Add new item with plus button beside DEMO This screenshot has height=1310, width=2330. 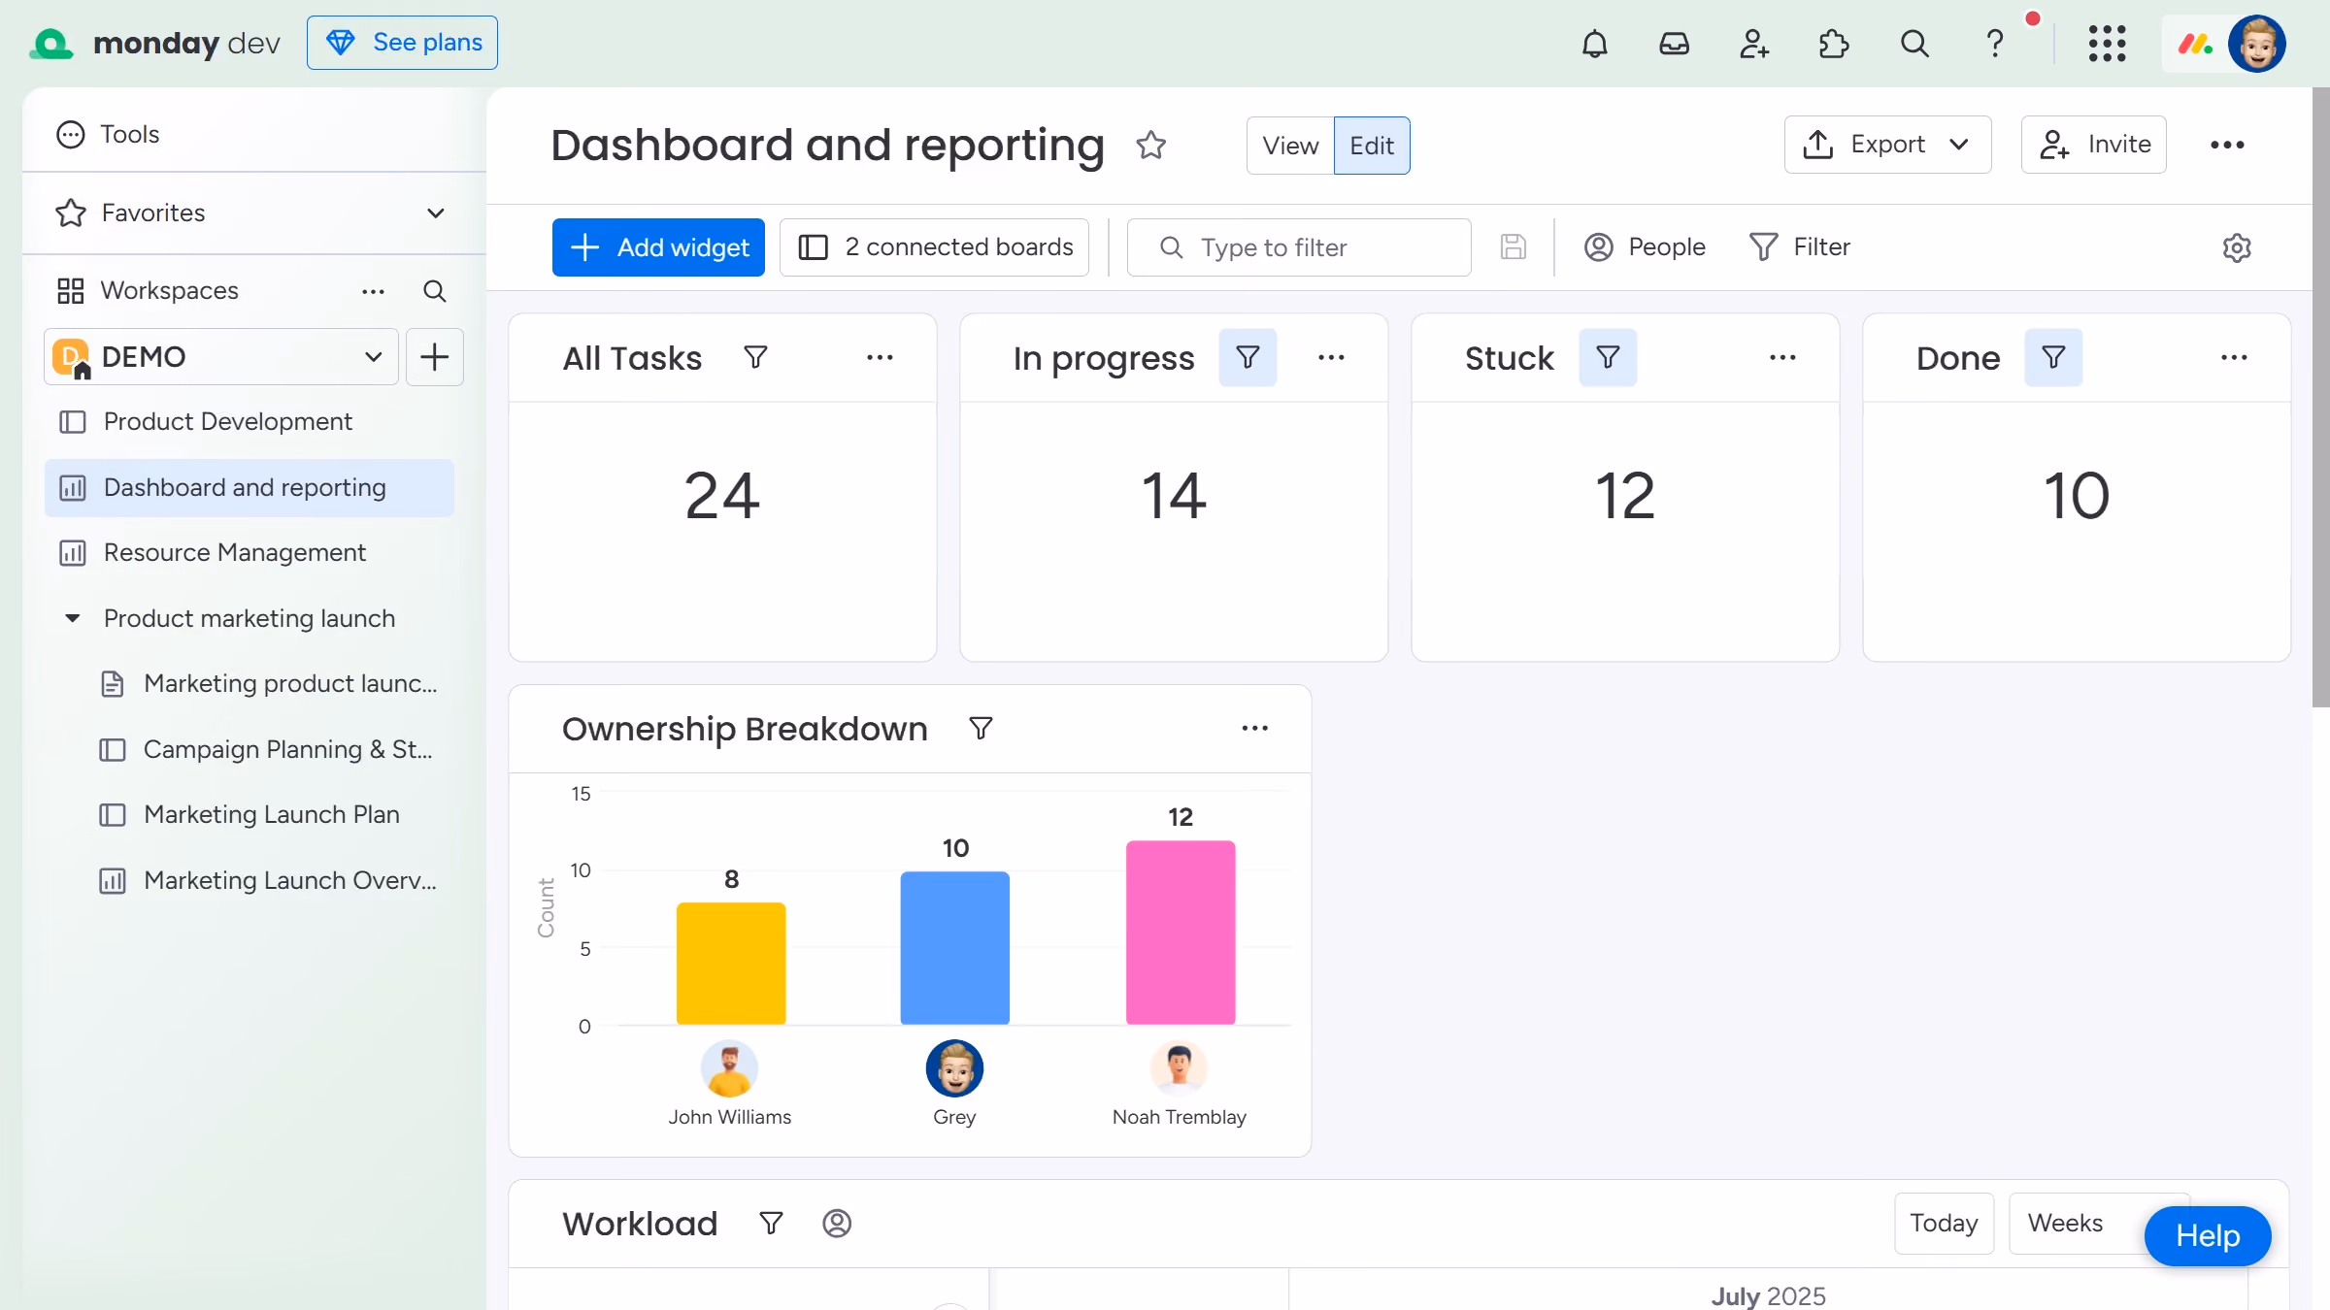point(434,357)
